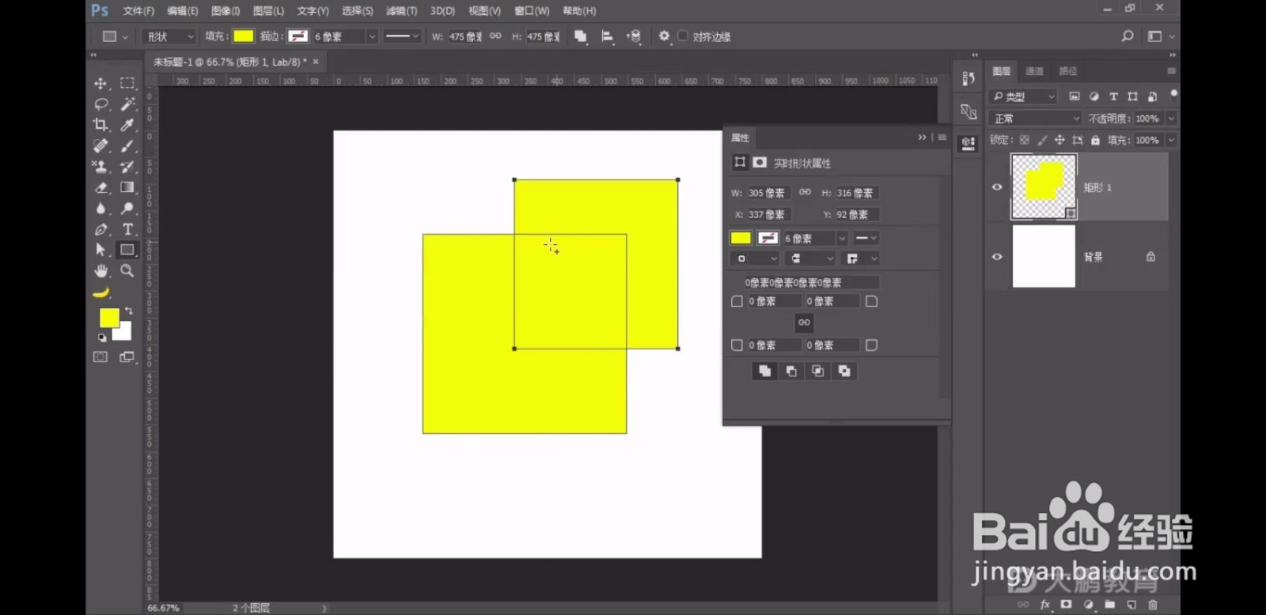1266x615 pixels.
Task: Filter layers by type layers (T icon)
Action: 1113,96
